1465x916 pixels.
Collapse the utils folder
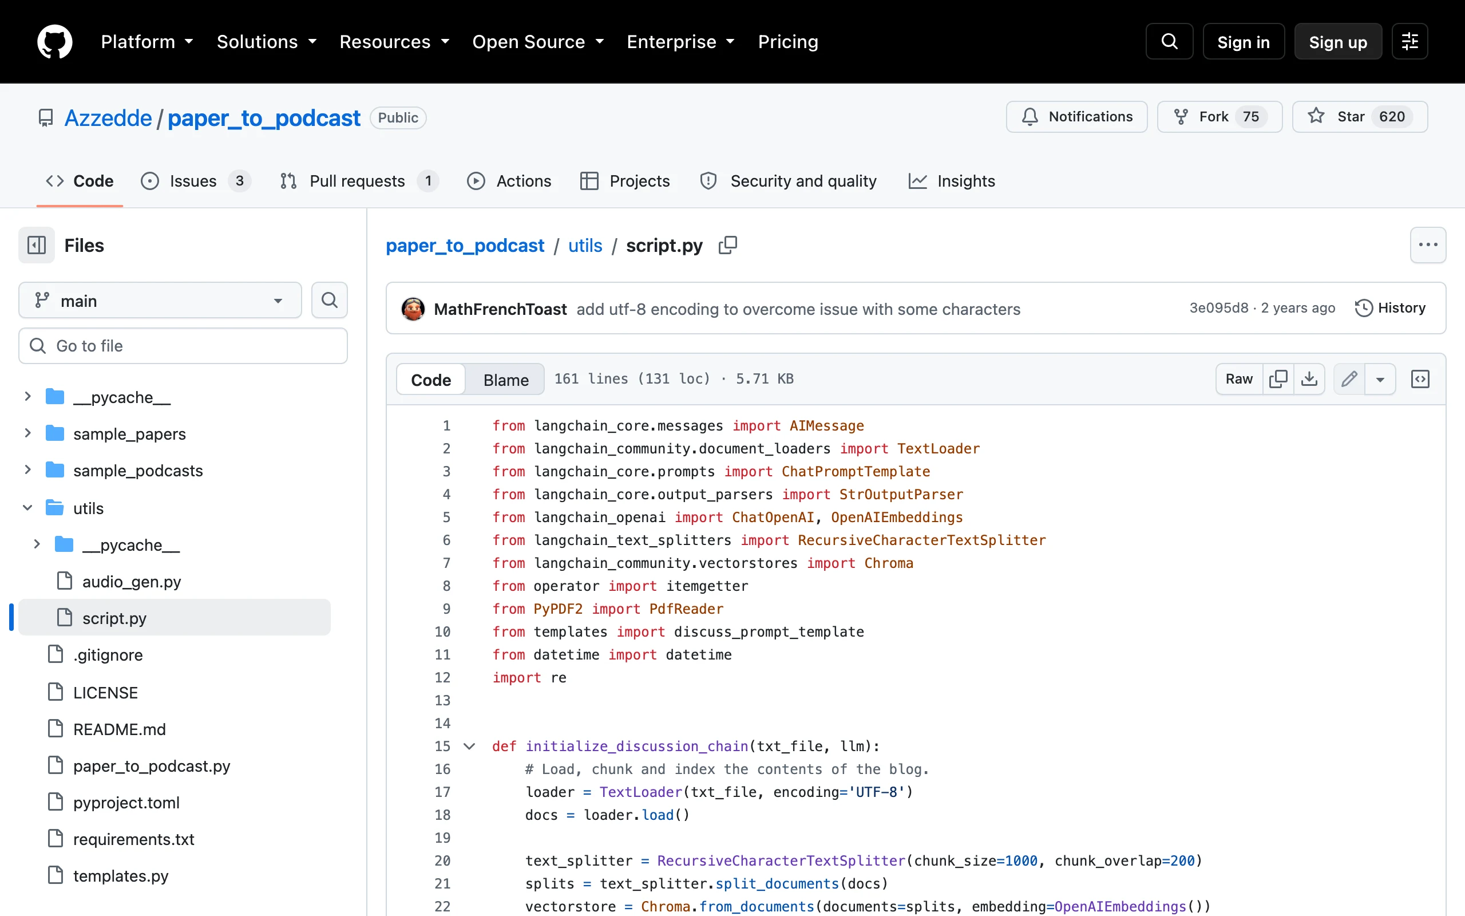pos(27,508)
